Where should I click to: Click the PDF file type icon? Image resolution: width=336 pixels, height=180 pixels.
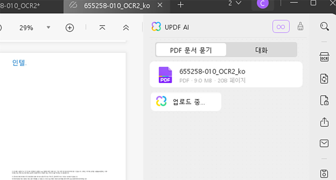pyautogui.click(x=165, y=75)
